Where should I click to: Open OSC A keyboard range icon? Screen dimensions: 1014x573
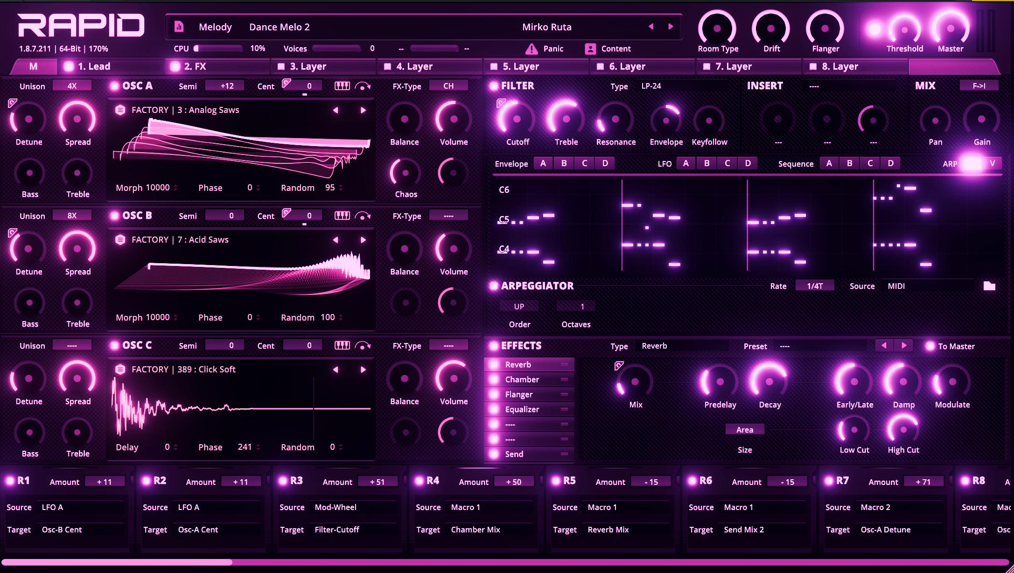[x=342, y=86]
